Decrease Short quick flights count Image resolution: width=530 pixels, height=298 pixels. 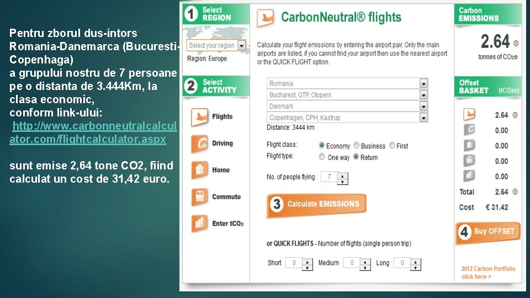(308, 268)
